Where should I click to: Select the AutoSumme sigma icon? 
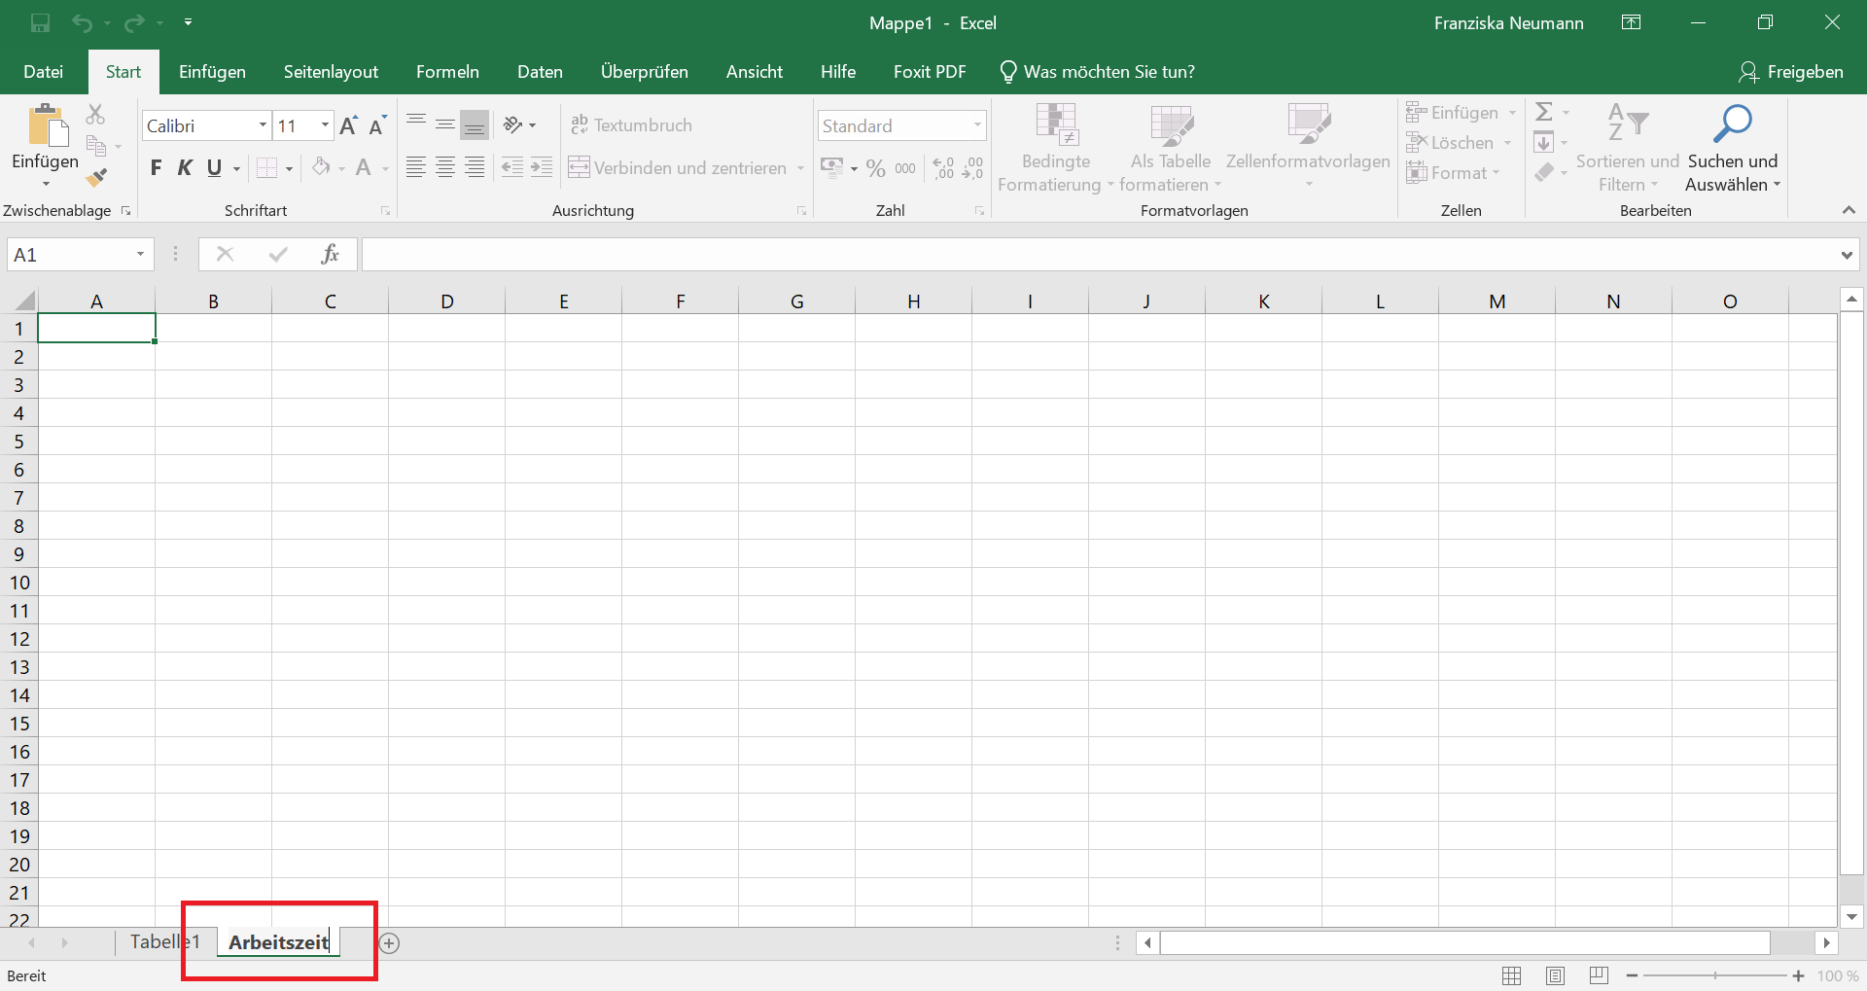coord(1545,111)
